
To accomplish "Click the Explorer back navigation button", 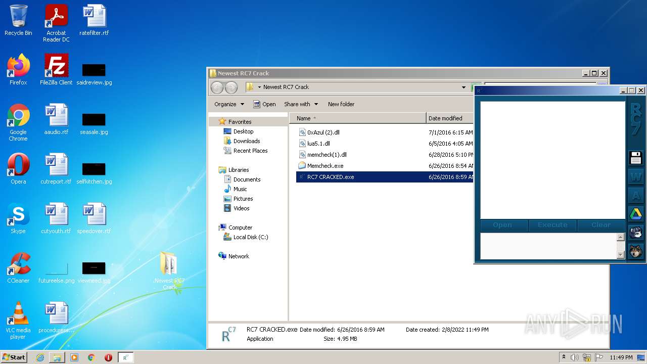I will [217, 87].
